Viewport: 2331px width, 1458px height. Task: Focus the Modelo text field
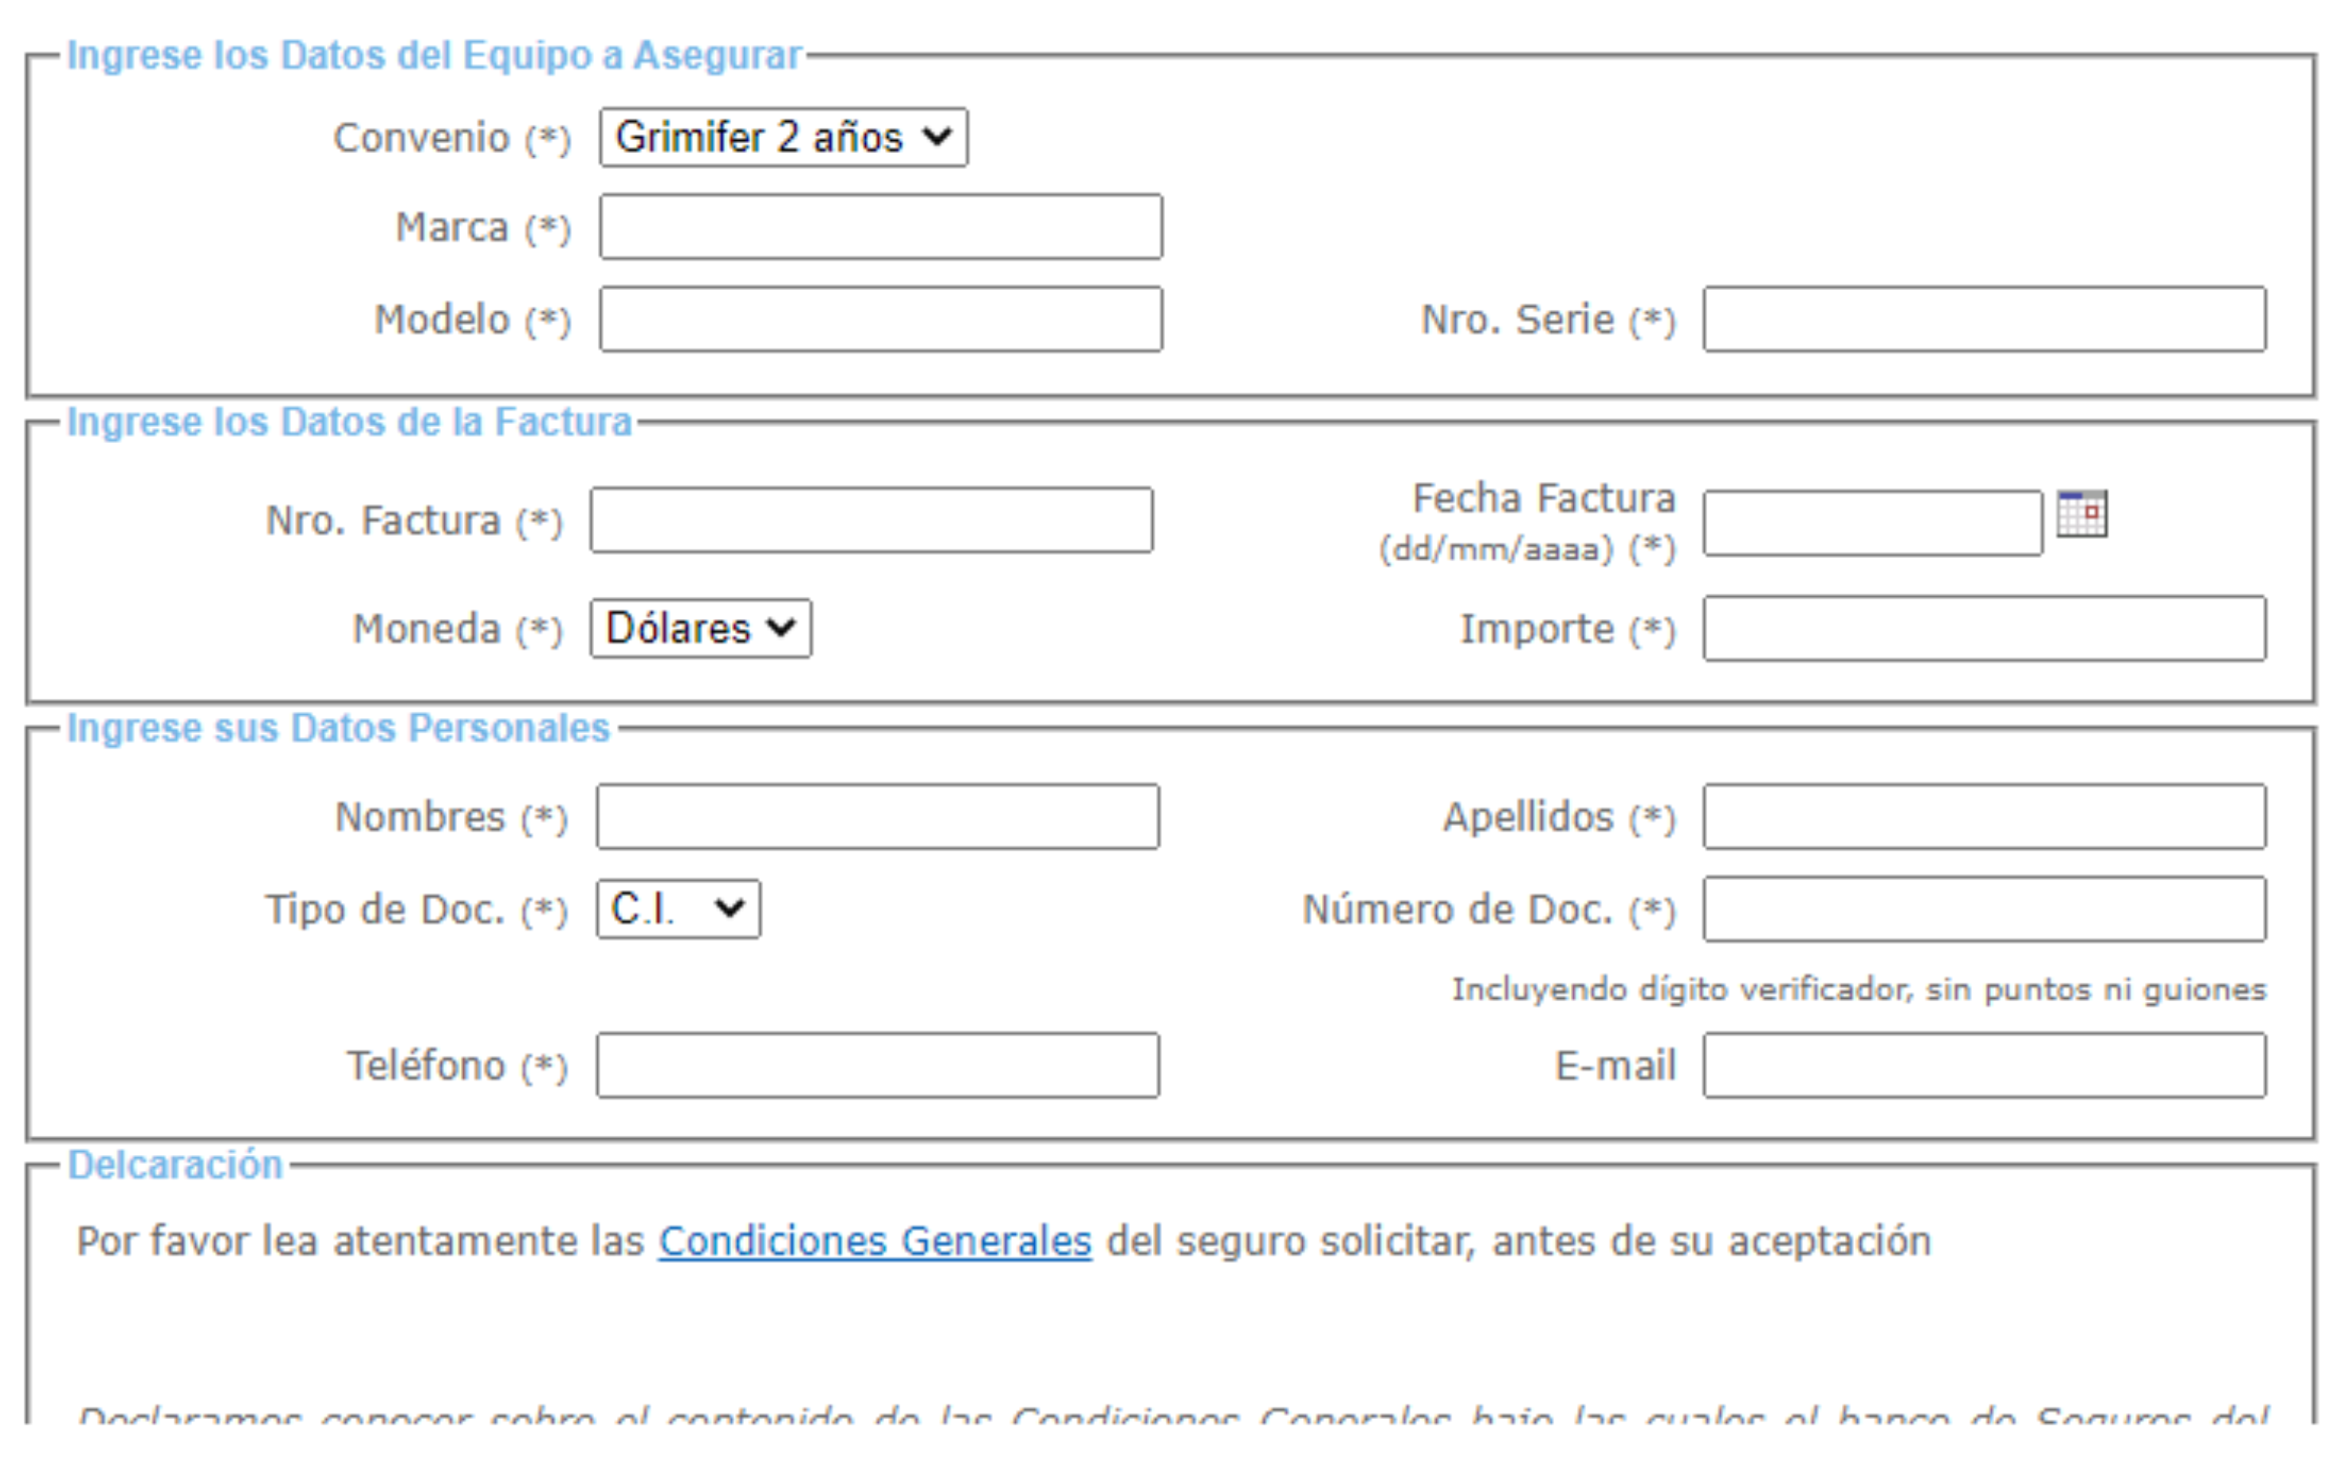(880, 319)
